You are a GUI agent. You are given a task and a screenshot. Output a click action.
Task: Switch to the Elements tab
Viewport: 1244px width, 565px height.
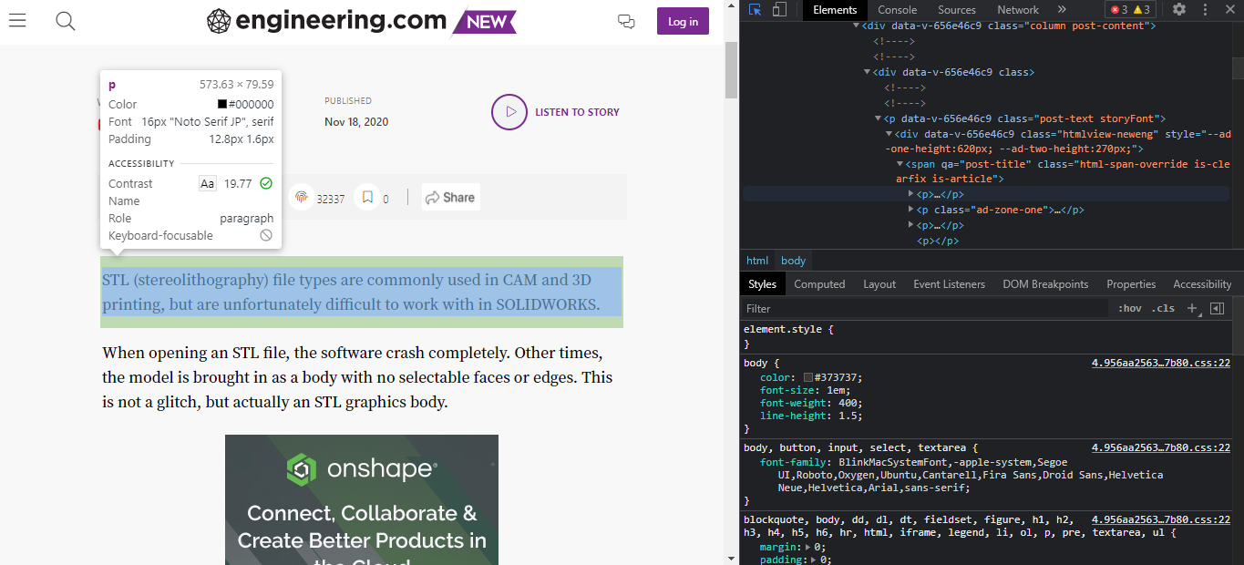point(835,9)
